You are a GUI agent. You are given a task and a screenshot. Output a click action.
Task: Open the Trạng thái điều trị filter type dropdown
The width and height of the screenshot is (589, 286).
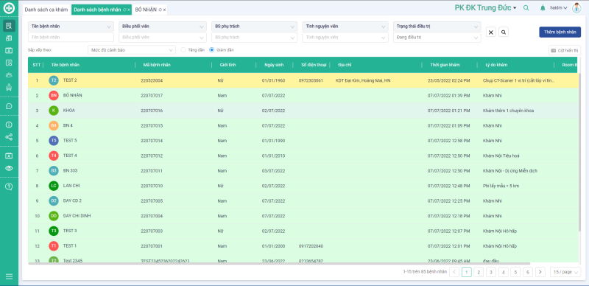click(437, 27)
